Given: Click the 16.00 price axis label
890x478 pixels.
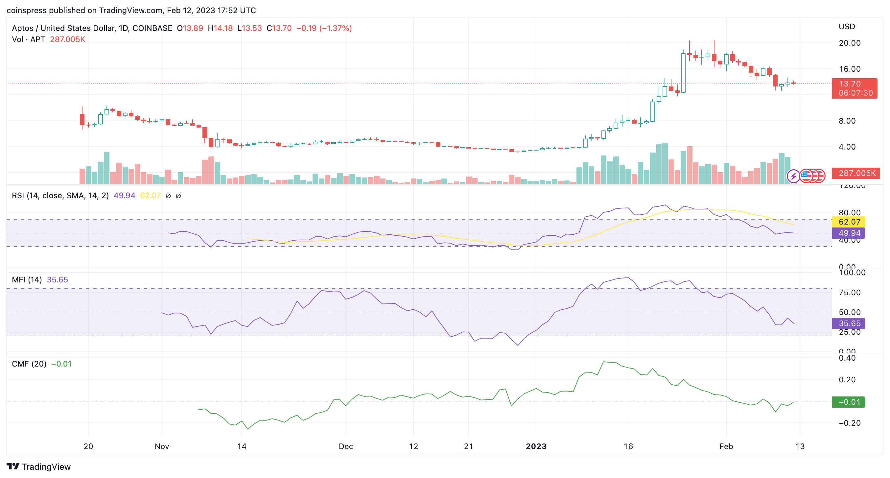Looking at the screenshot, I should [850, 69].
